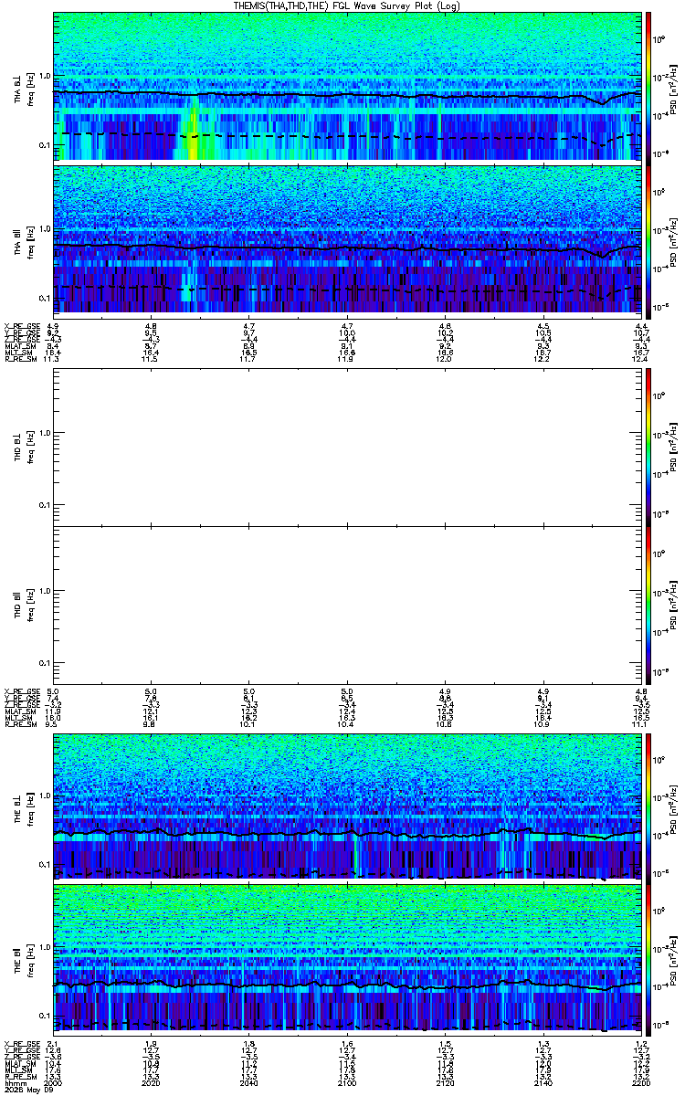Viewport: 685px width, 1096px height.
Task: Click the '2100' time tick label
Action: pyautogui.click(x=347, y=1081)
